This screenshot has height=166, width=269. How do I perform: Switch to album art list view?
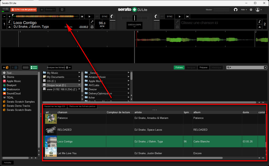[34, 68]
